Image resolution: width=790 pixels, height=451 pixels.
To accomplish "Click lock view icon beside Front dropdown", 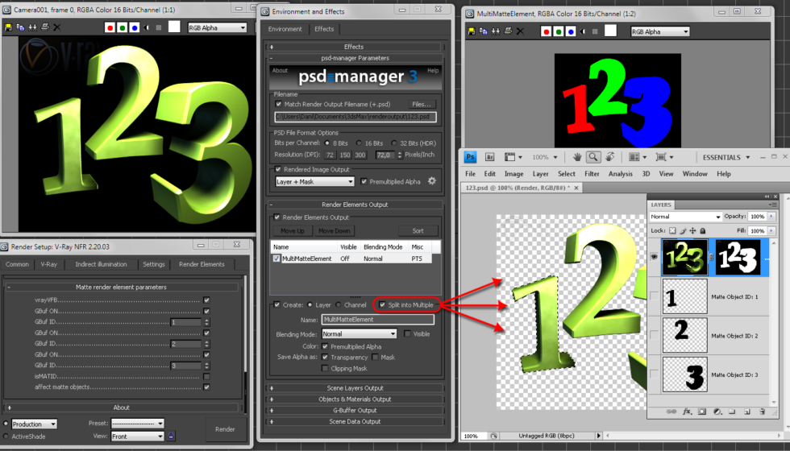I will pyautogui.click(x=171, y=436).
